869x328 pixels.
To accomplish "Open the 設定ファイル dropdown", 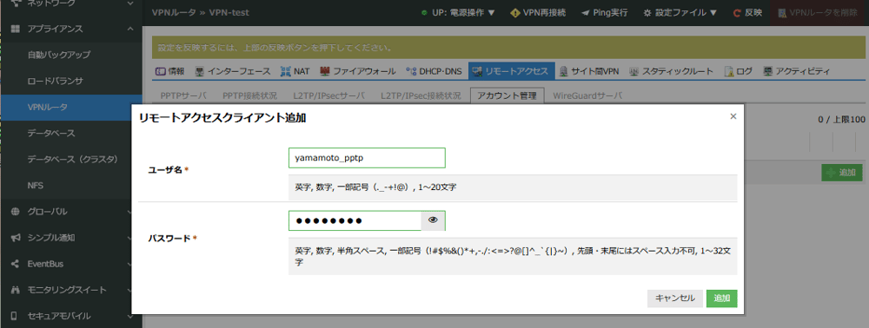I will pos(680,13).
